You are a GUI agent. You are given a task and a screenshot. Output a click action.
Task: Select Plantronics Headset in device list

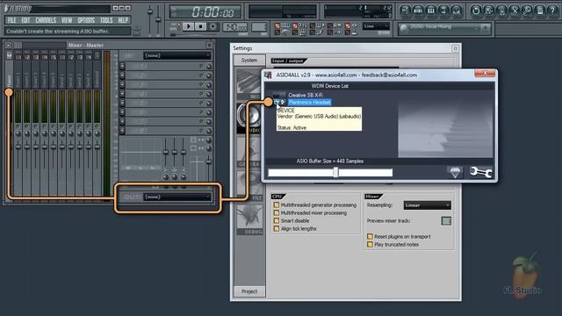(x=310, y=103)
